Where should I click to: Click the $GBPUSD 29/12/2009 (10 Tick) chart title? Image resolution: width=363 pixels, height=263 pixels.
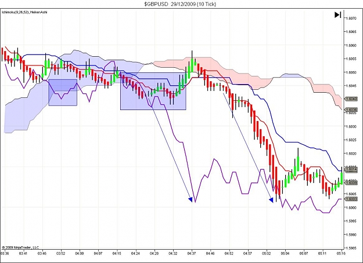(x=180, y=4)
